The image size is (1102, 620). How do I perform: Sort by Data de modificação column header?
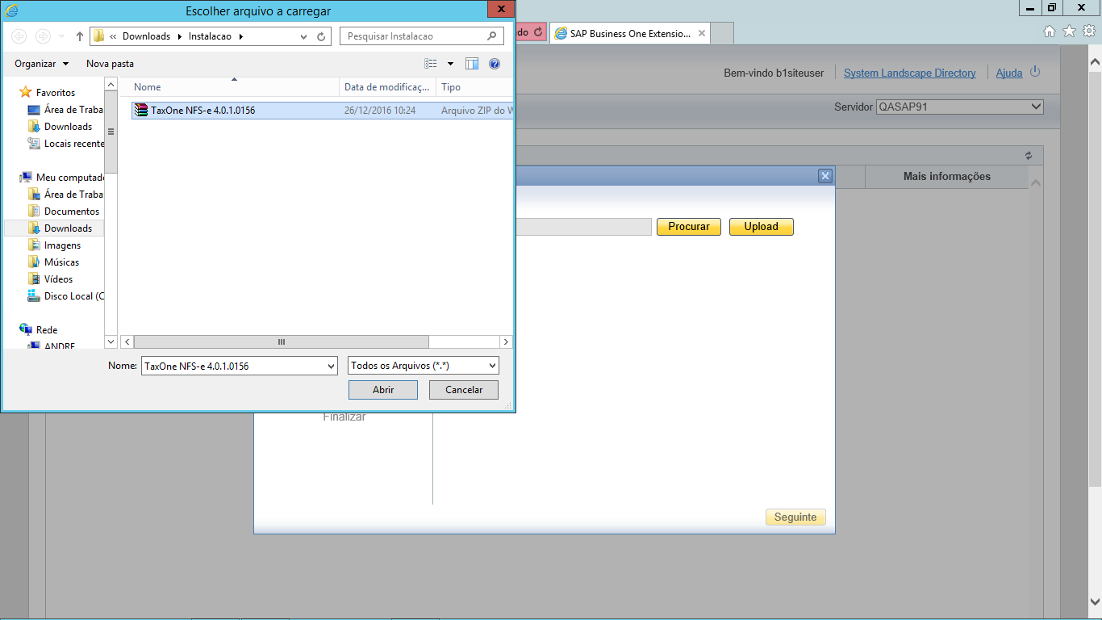click(x=387, y=86)
